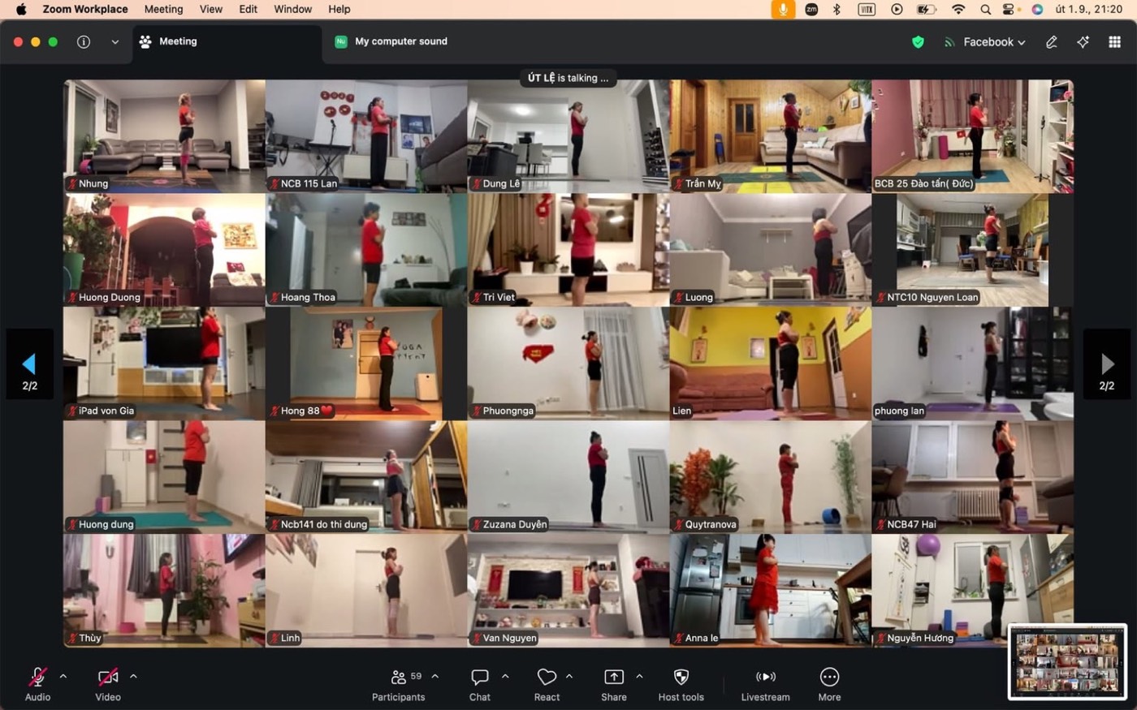
Task: Open the Facebook livestream dropdown
Action: click(985, 42)
